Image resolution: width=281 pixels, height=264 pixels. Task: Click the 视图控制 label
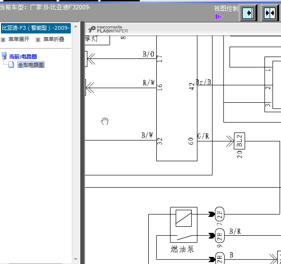click(226, 8)
